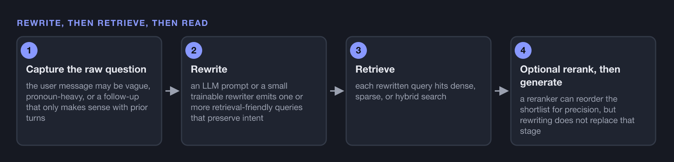This screenshot has height=162, width=674.
Task: Click the 'Retrieve' card title
Action: pos(375,69)
